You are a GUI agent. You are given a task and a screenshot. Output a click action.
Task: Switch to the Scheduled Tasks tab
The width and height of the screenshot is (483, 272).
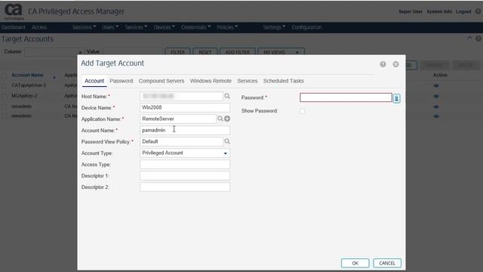[284, 81]
